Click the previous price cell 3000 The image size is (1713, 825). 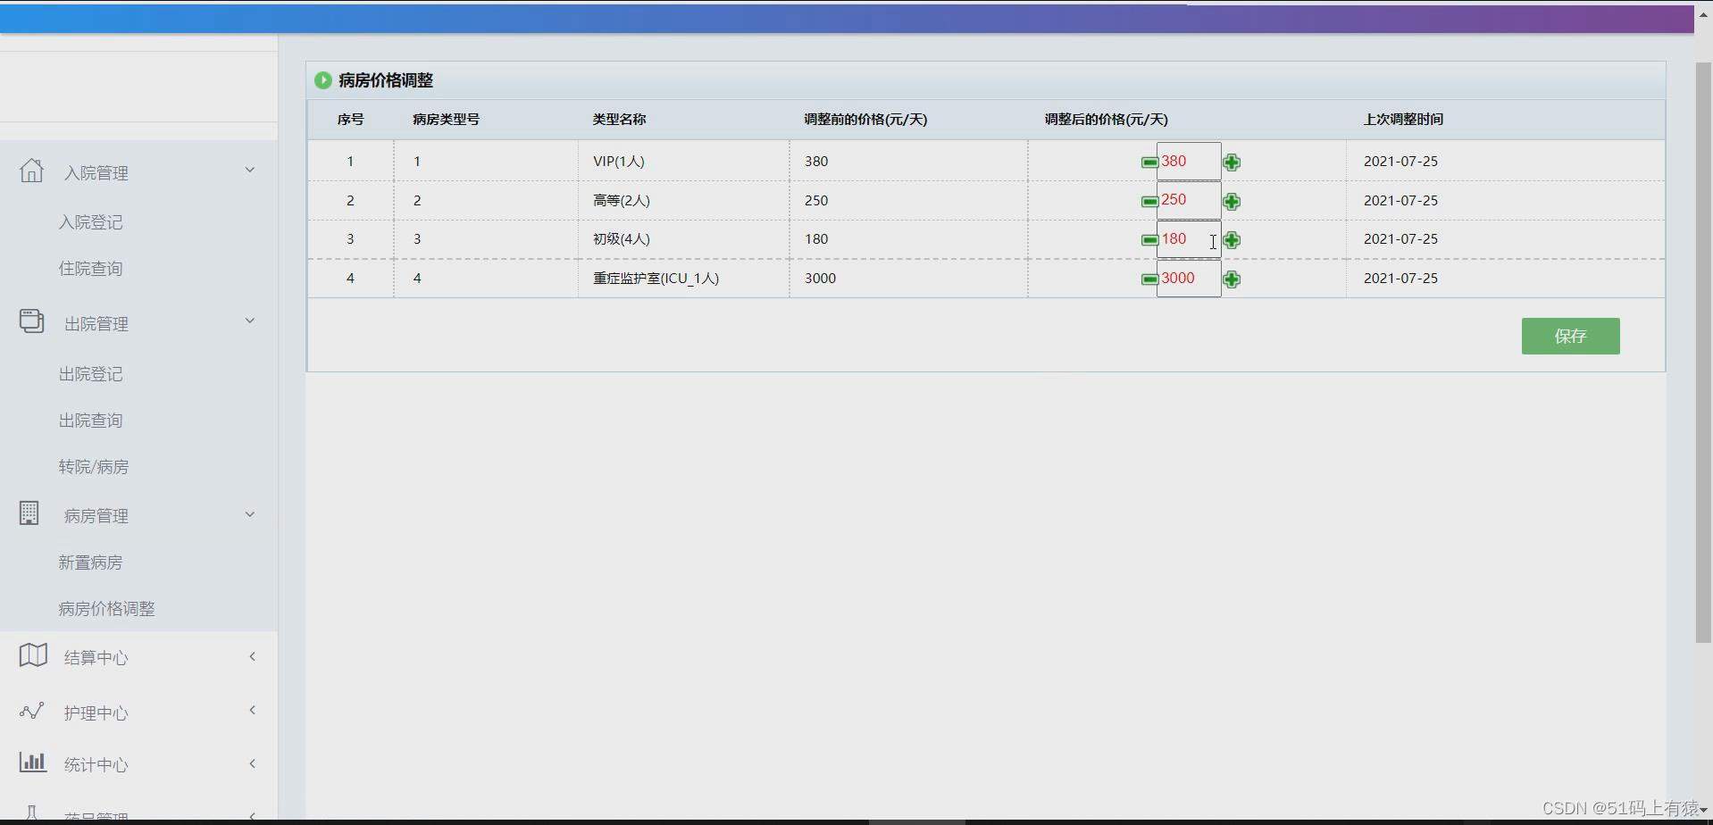pos(820,279)
